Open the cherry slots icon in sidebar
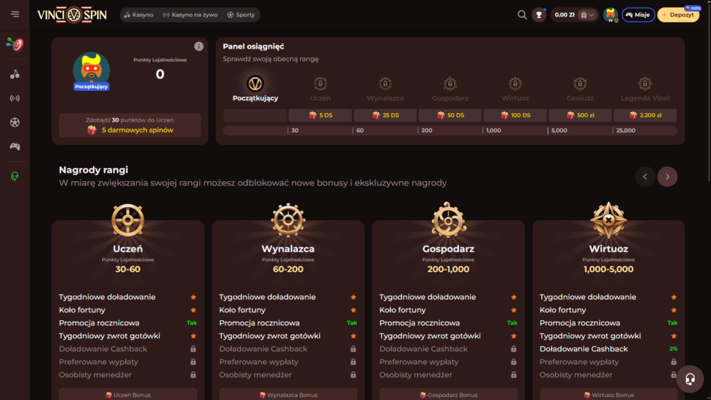Viewport: 711px width, 400px height. coord(15,74)
